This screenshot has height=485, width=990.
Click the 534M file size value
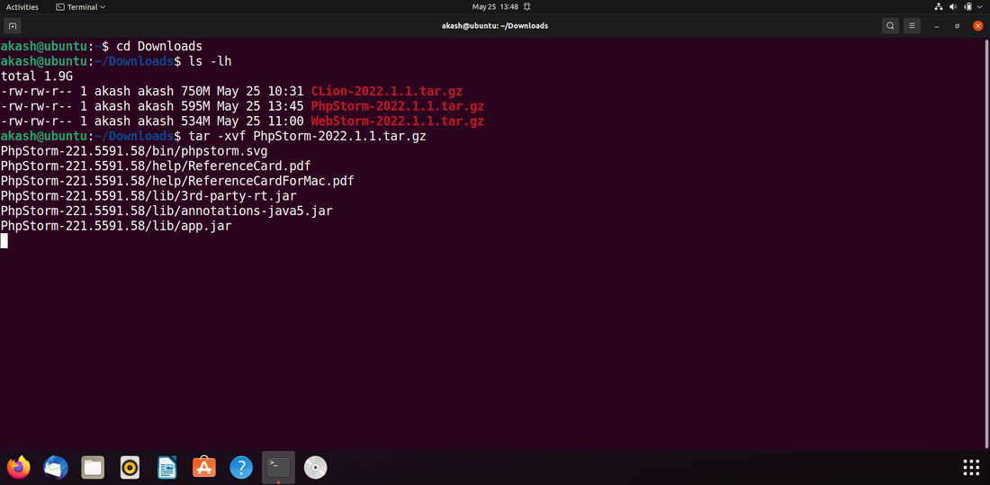(195, 121)
